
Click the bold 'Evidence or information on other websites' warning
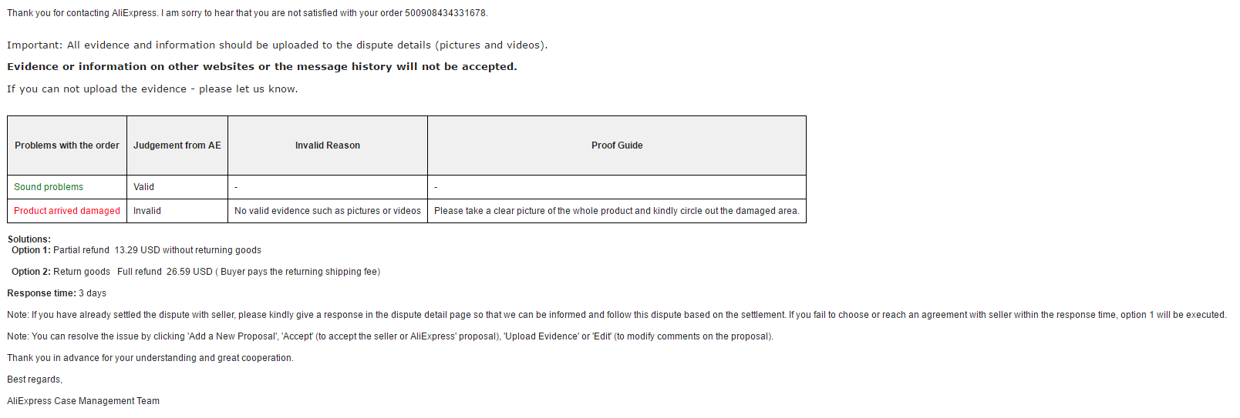click(x=262, y=67)
